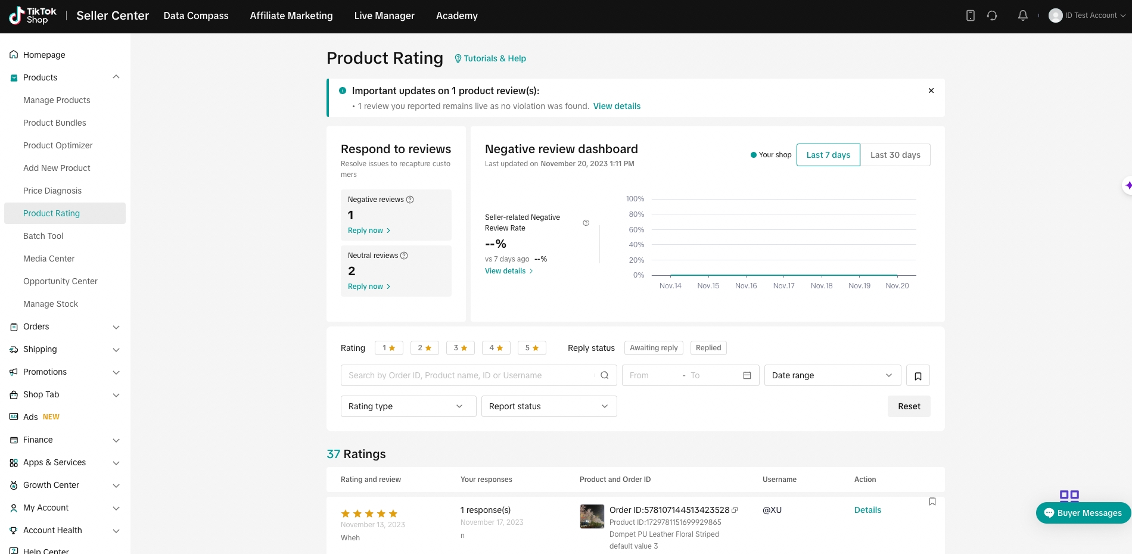Screen dimensions: 1132x554
Task: Click the Reset filters button
Action: (x=909, y=406)
